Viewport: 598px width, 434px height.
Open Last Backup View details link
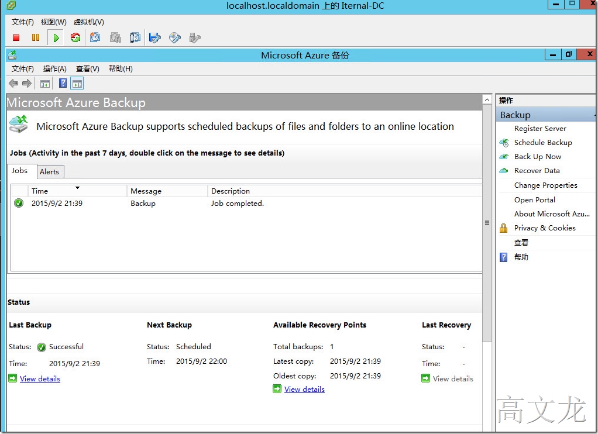coord(40,378)
